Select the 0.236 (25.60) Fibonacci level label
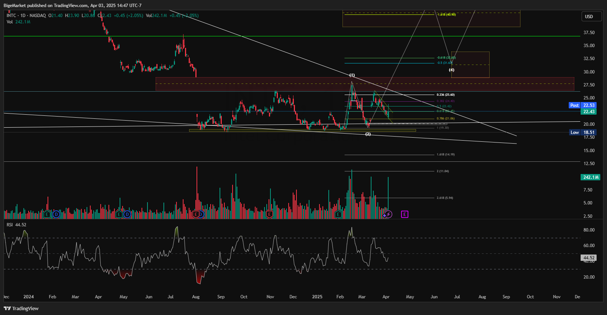607x315 pixels. 445,95
